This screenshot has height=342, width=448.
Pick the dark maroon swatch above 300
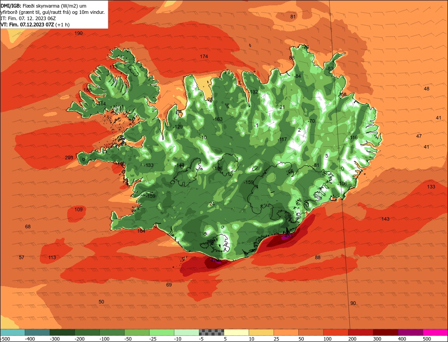[386, 332]
